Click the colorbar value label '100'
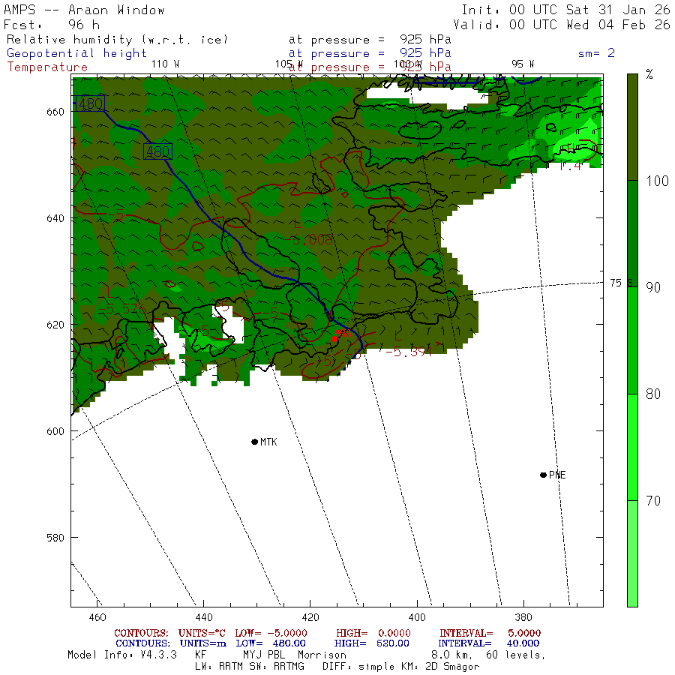Screen dimensions: 675x675 pos(657,181)
